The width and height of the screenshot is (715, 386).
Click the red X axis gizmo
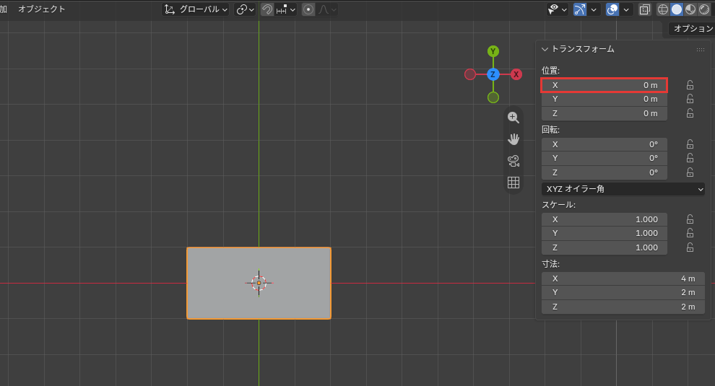click(516, 74)
